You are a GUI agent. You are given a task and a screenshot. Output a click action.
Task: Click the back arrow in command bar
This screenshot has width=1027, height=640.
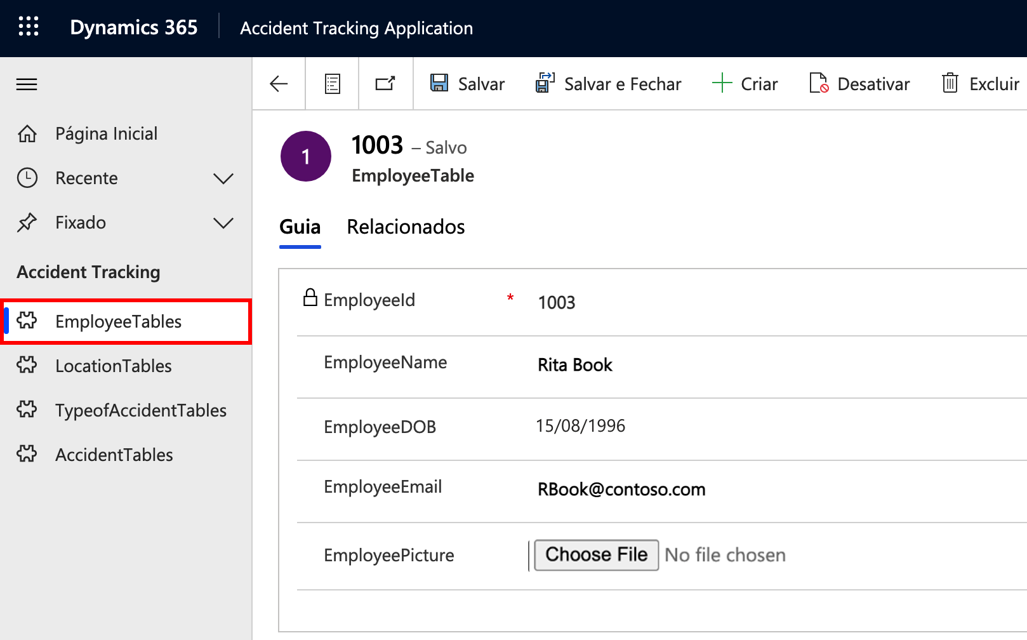point(279,84)
